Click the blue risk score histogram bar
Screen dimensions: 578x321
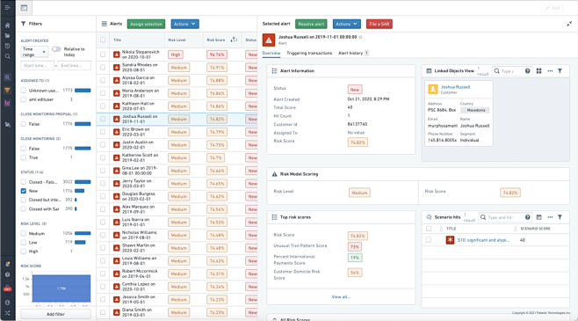pyautogui.click(x=61, y=288)
